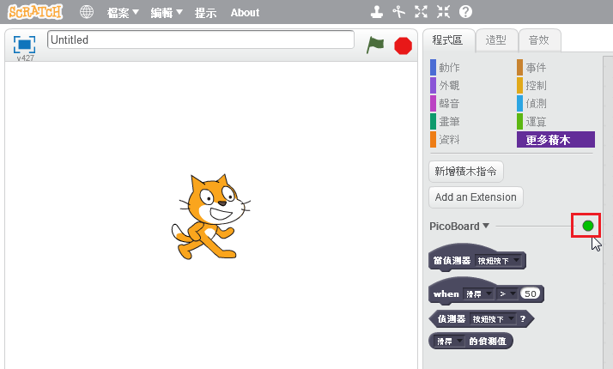
Task: Select the 資料 data category
Action: [x=449, y=139]
